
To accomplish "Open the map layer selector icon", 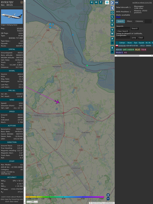I will pyautogui.click(x=107, y=2).
